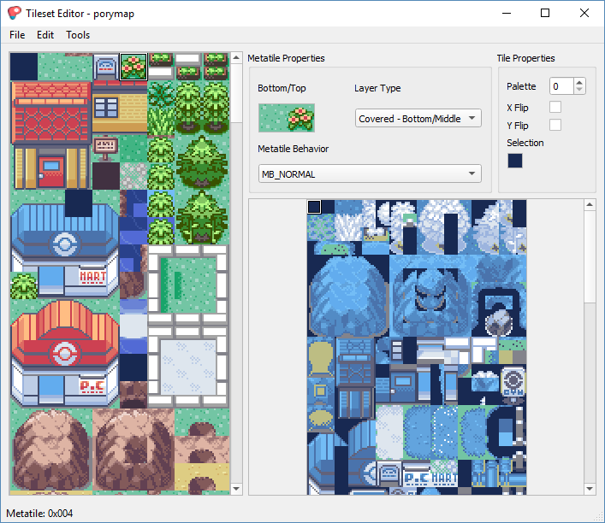Select the solid dark navy metatile at top-left

(x=24, y=67)
